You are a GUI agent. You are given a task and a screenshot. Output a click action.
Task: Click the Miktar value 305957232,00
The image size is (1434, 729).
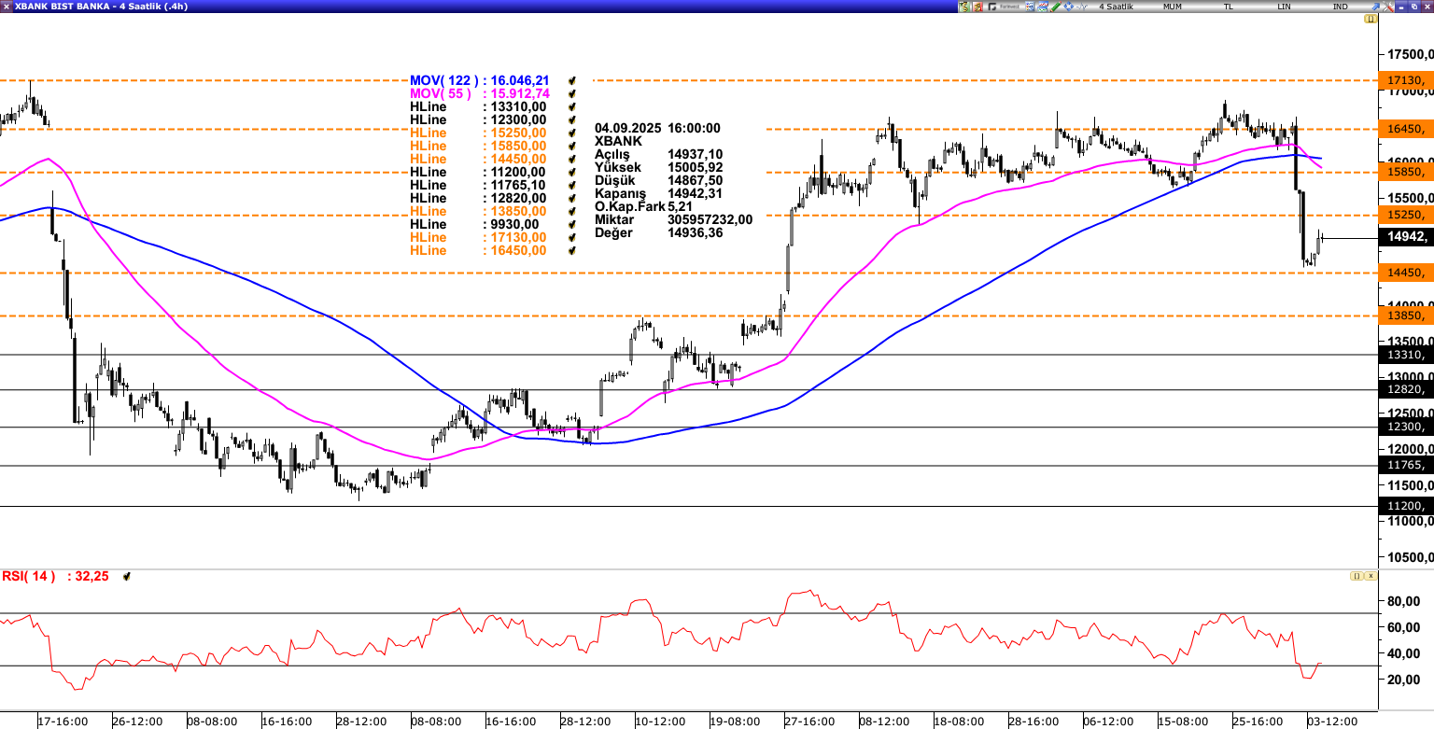point(710,219)
